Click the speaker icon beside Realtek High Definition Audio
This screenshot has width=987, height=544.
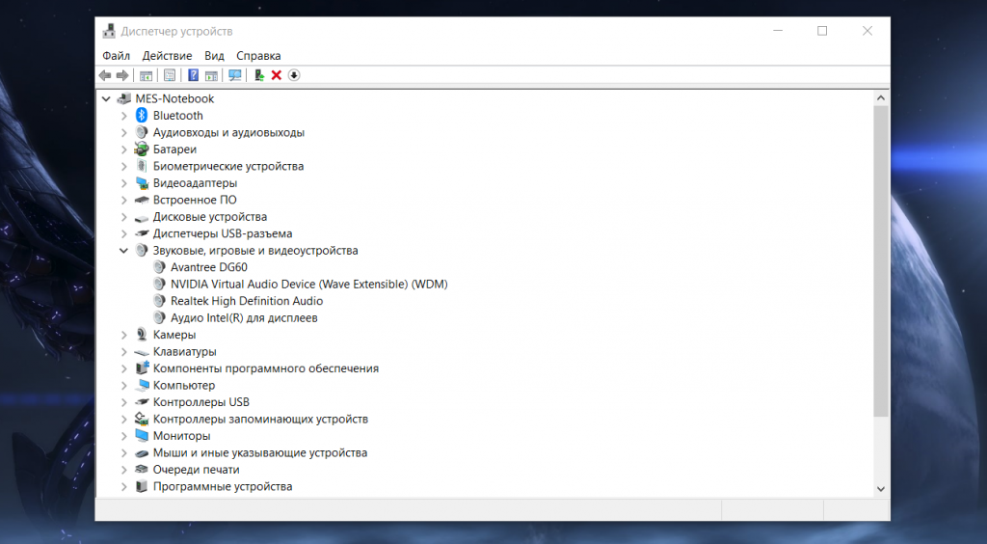[x=159, y=301]
